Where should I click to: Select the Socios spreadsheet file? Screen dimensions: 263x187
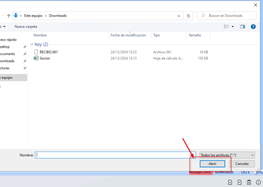45,58
